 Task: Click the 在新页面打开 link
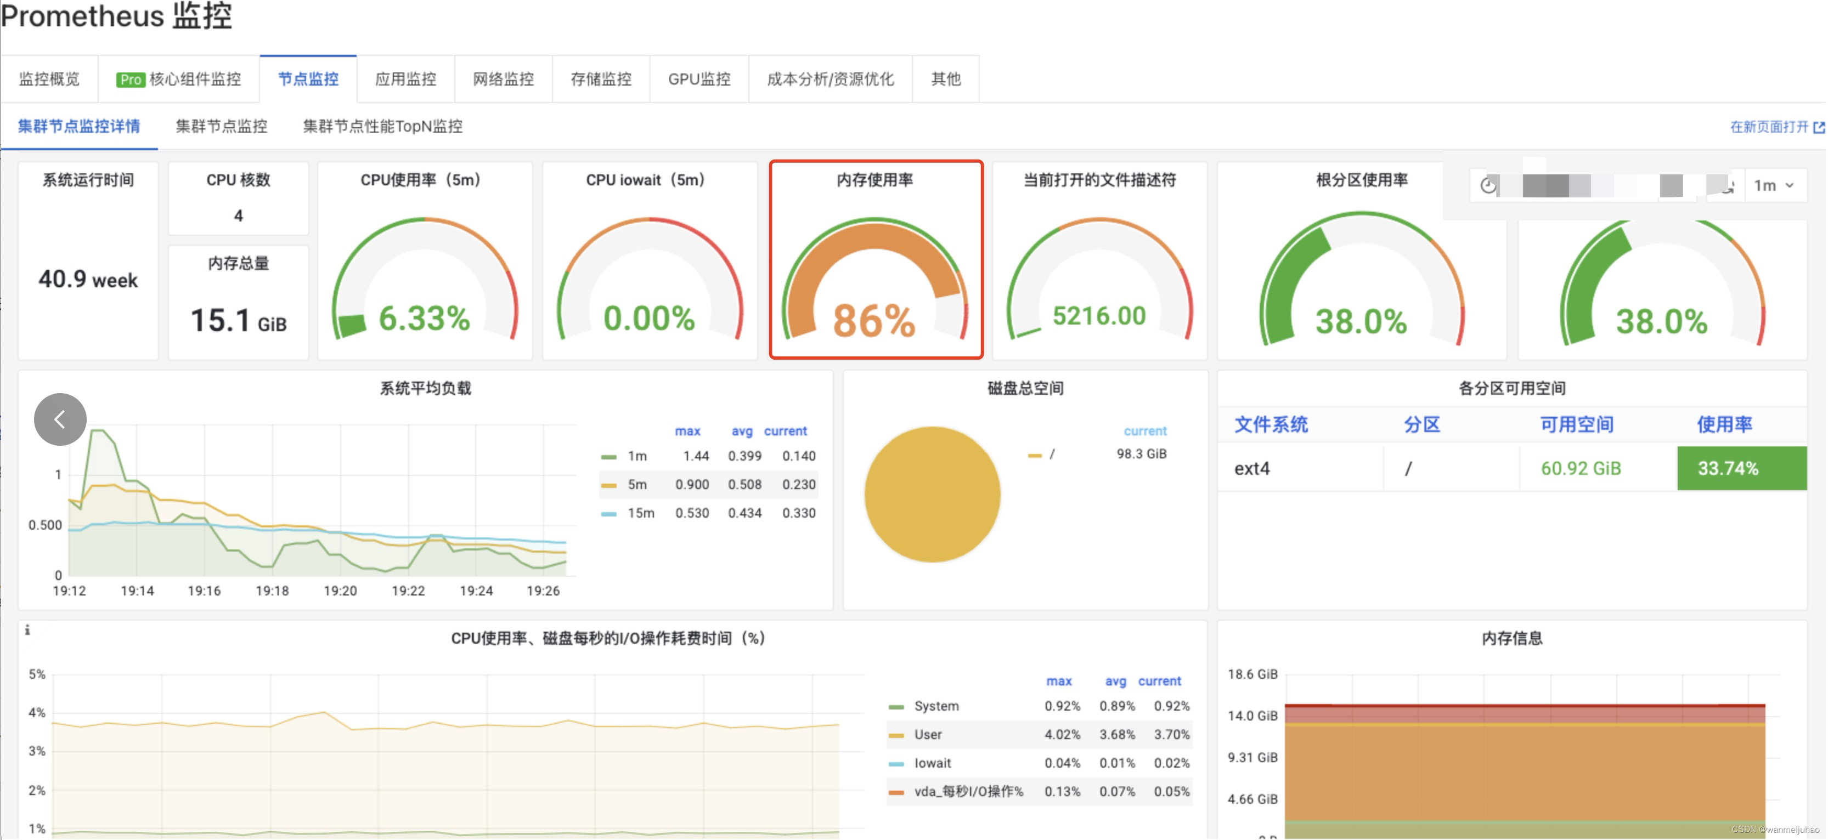pyautogui.click(x=1769, y=127)
